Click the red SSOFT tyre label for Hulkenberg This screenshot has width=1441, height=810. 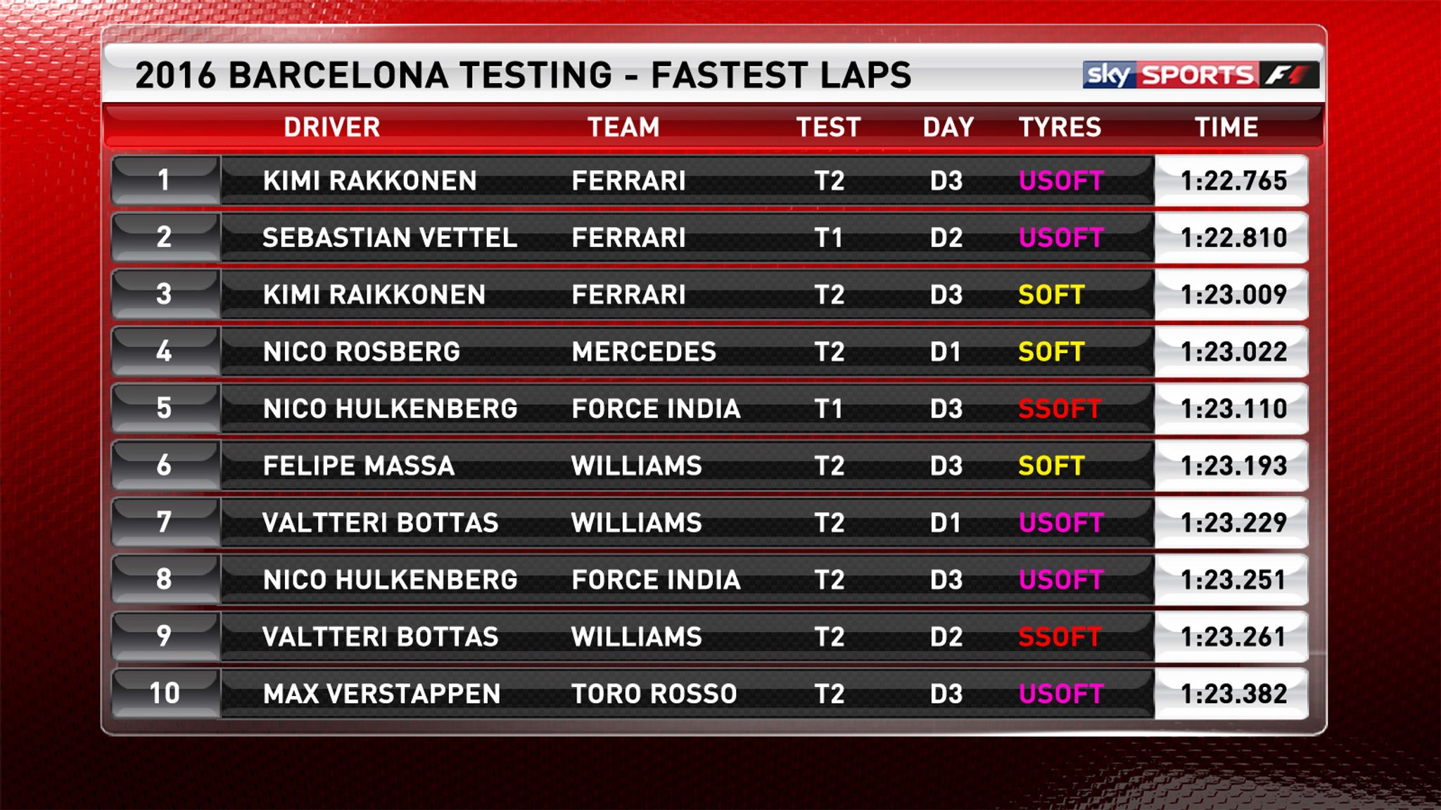(1060, 409)
